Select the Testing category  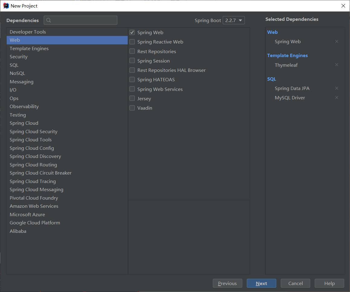point(67,115)
